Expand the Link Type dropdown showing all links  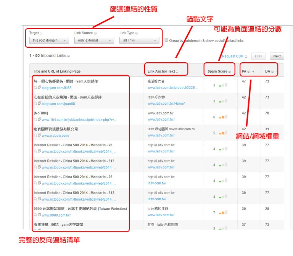click(x=139, y=41)
